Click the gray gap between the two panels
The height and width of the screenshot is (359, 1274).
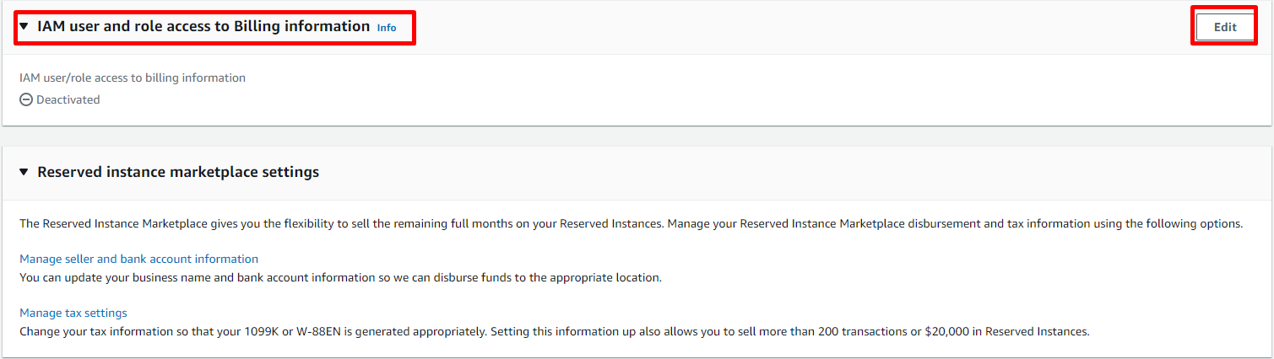(637, 136)
